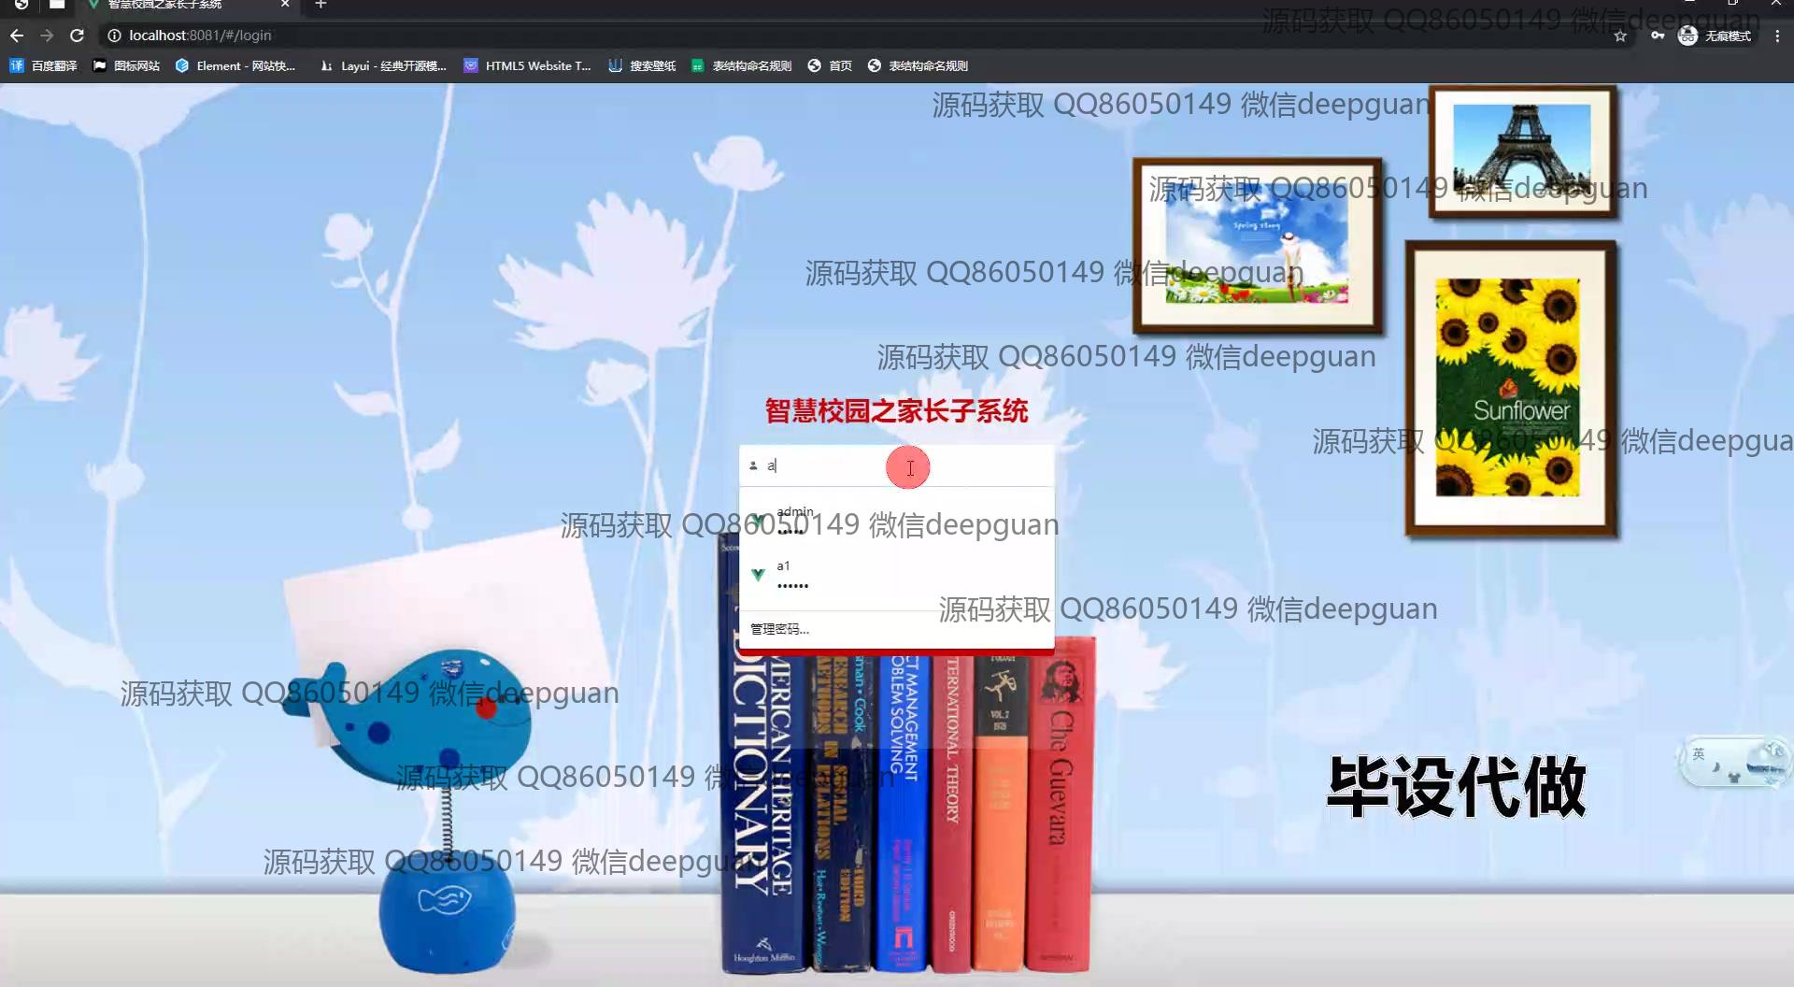Go forward in browser history
The width and height of the screenshot is (1794, 987).
click(x=47, y=36)
